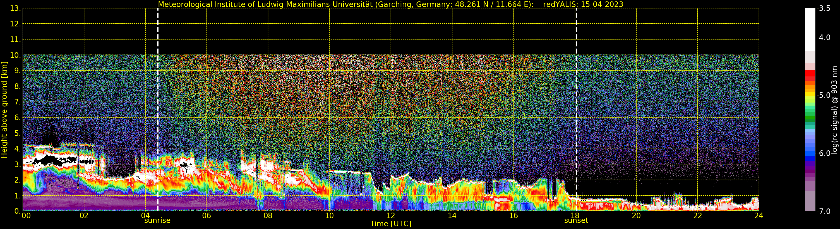
Task: Click the '16' time tick label
Action: [513, 216]
